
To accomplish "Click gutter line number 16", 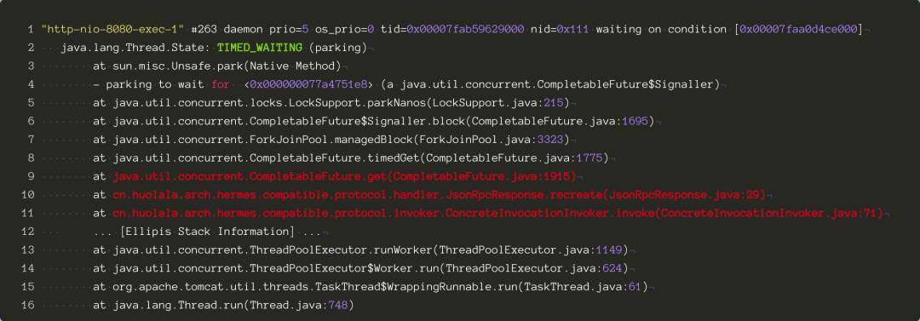I will [x=27, y=306].
